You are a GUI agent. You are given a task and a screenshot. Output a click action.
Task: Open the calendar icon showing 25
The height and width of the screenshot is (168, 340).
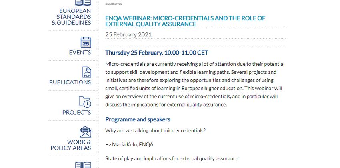coord(86,42)
